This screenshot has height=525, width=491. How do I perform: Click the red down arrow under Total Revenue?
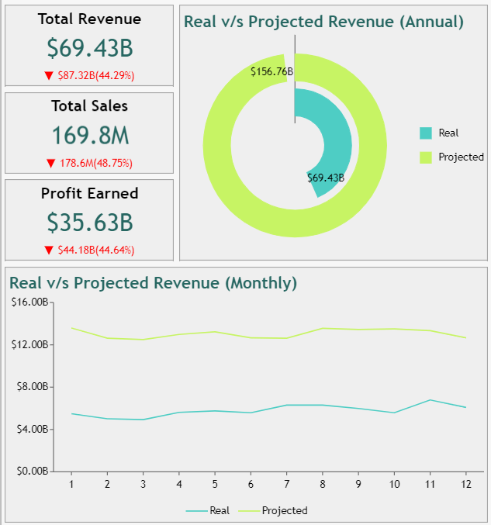[x=50, y=76]
